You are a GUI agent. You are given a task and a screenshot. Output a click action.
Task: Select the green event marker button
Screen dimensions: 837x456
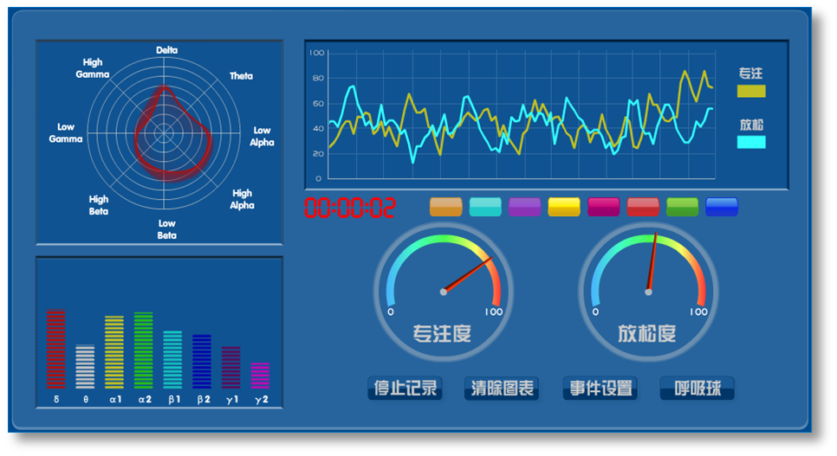click(x=682, y=207)
